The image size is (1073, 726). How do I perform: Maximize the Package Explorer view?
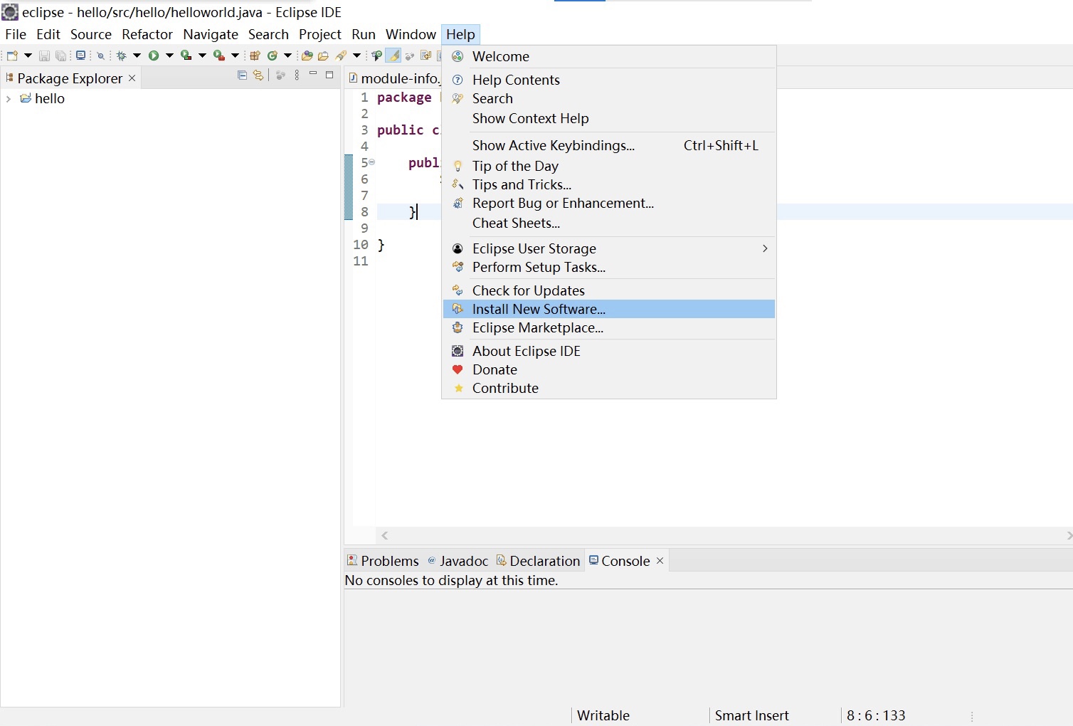(x=329, y=75)
